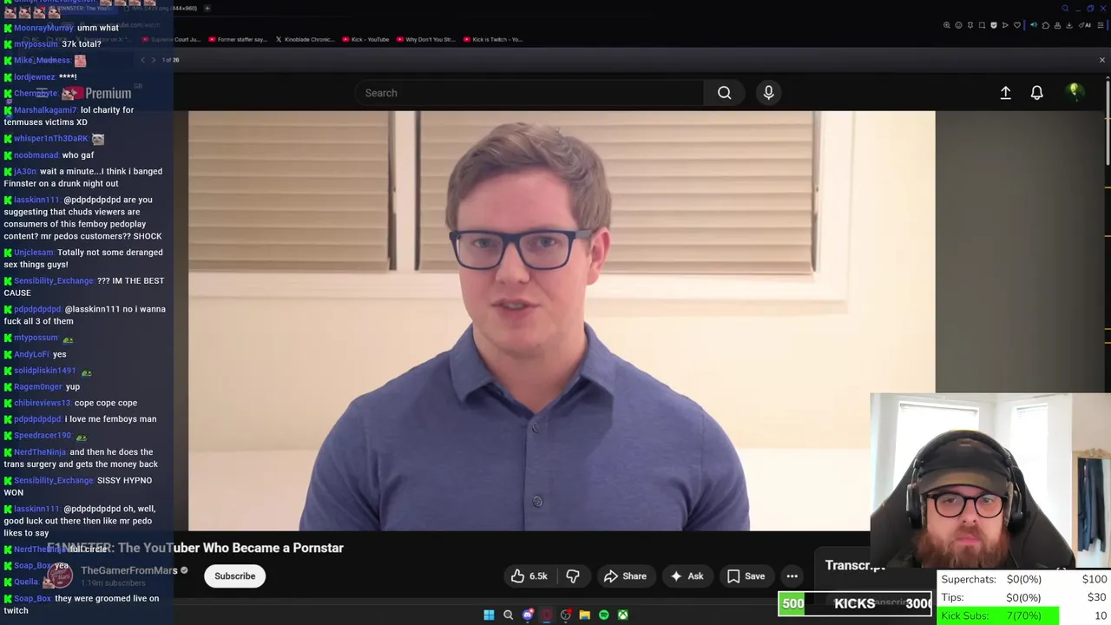The width and height of the screenshot is (1111, 625).
Task: Click chat username MoonrayMurray
Action: (43, 28)
